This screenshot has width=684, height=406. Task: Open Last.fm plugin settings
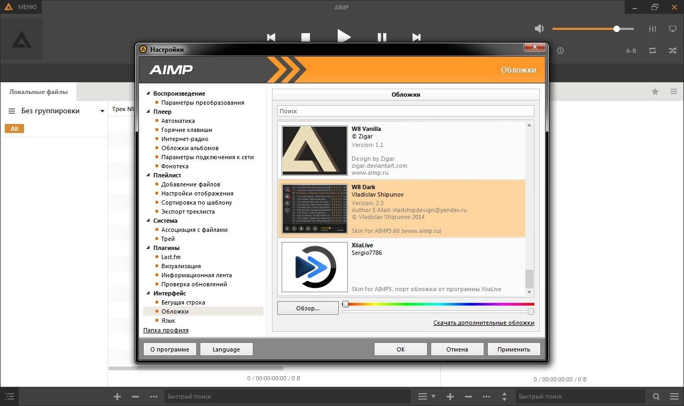pos(170,257)
